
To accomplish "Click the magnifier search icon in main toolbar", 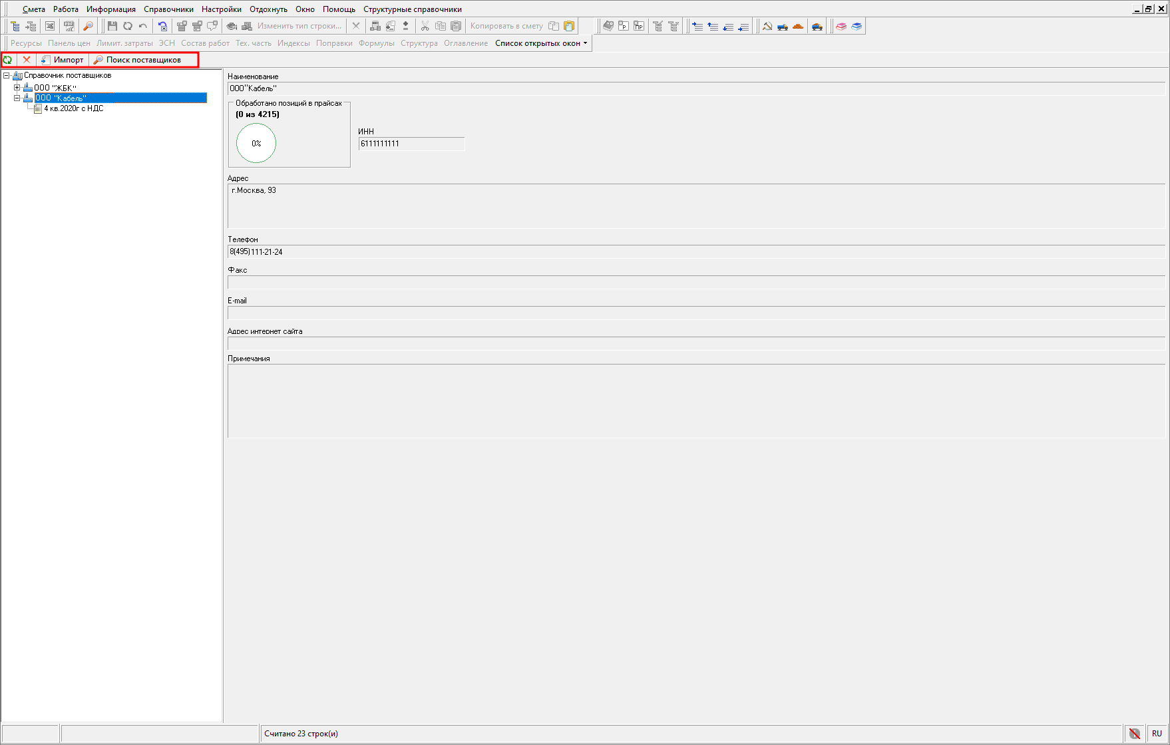I will coord(88,26).
